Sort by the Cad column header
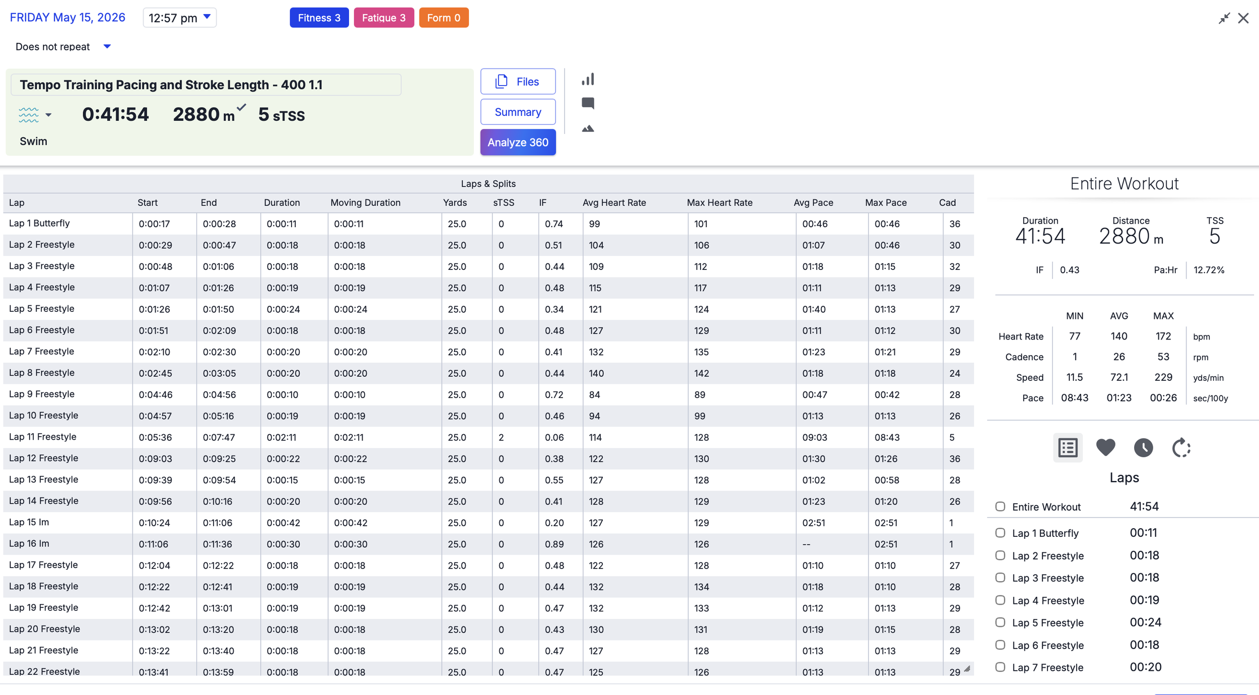1259x695 pixels. pos(947,202)
